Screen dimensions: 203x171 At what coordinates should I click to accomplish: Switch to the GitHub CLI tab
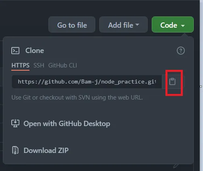pos(63,65)
